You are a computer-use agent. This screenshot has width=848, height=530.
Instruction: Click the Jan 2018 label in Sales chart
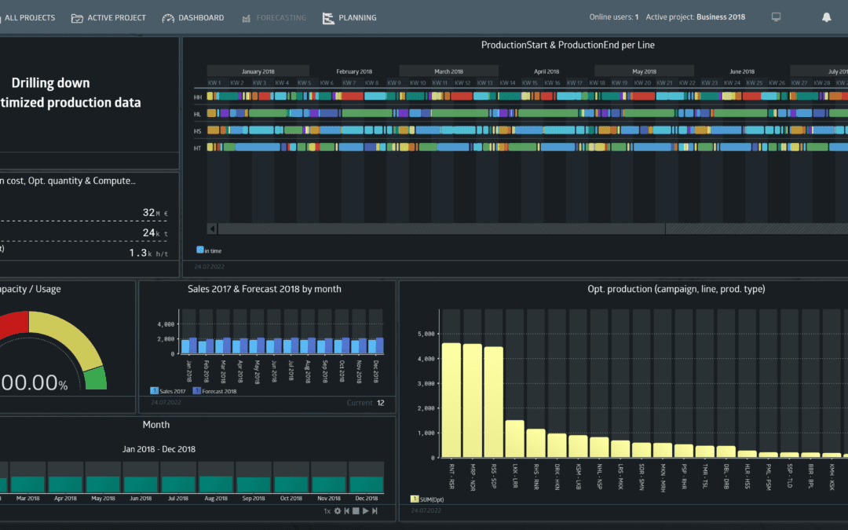pos(188,371)
